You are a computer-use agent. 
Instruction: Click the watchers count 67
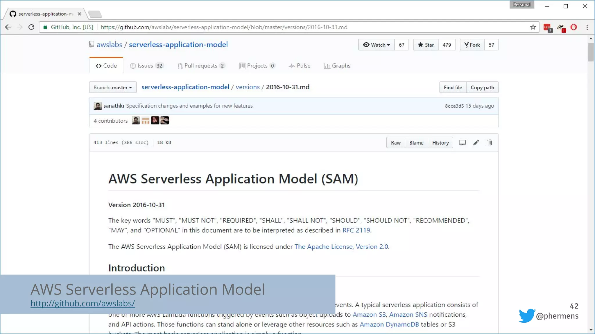(x=402, y=45)
